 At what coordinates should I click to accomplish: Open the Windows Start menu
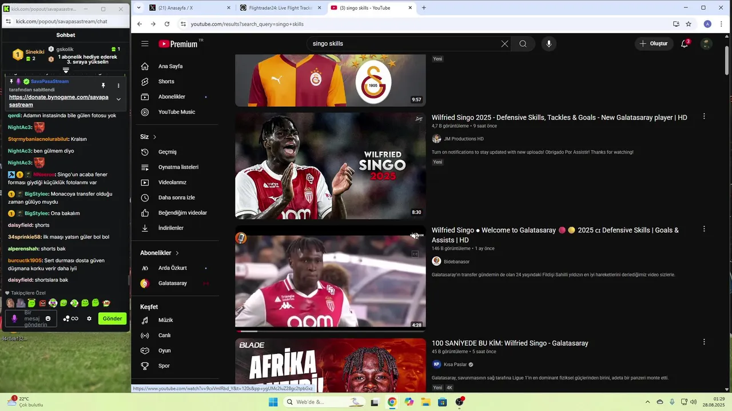coord(273,402)
